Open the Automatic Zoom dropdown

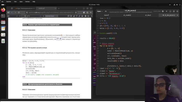[51, 16]
